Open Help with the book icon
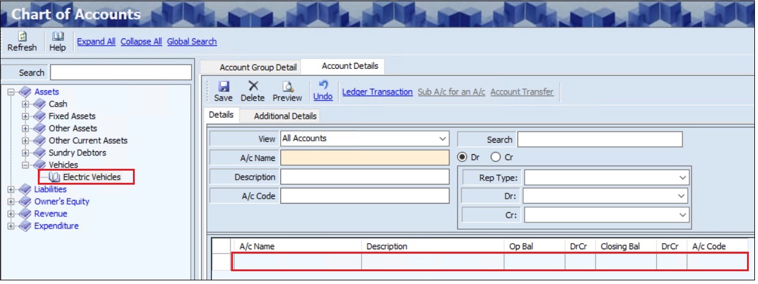758x284 pixels. (57, 37)
